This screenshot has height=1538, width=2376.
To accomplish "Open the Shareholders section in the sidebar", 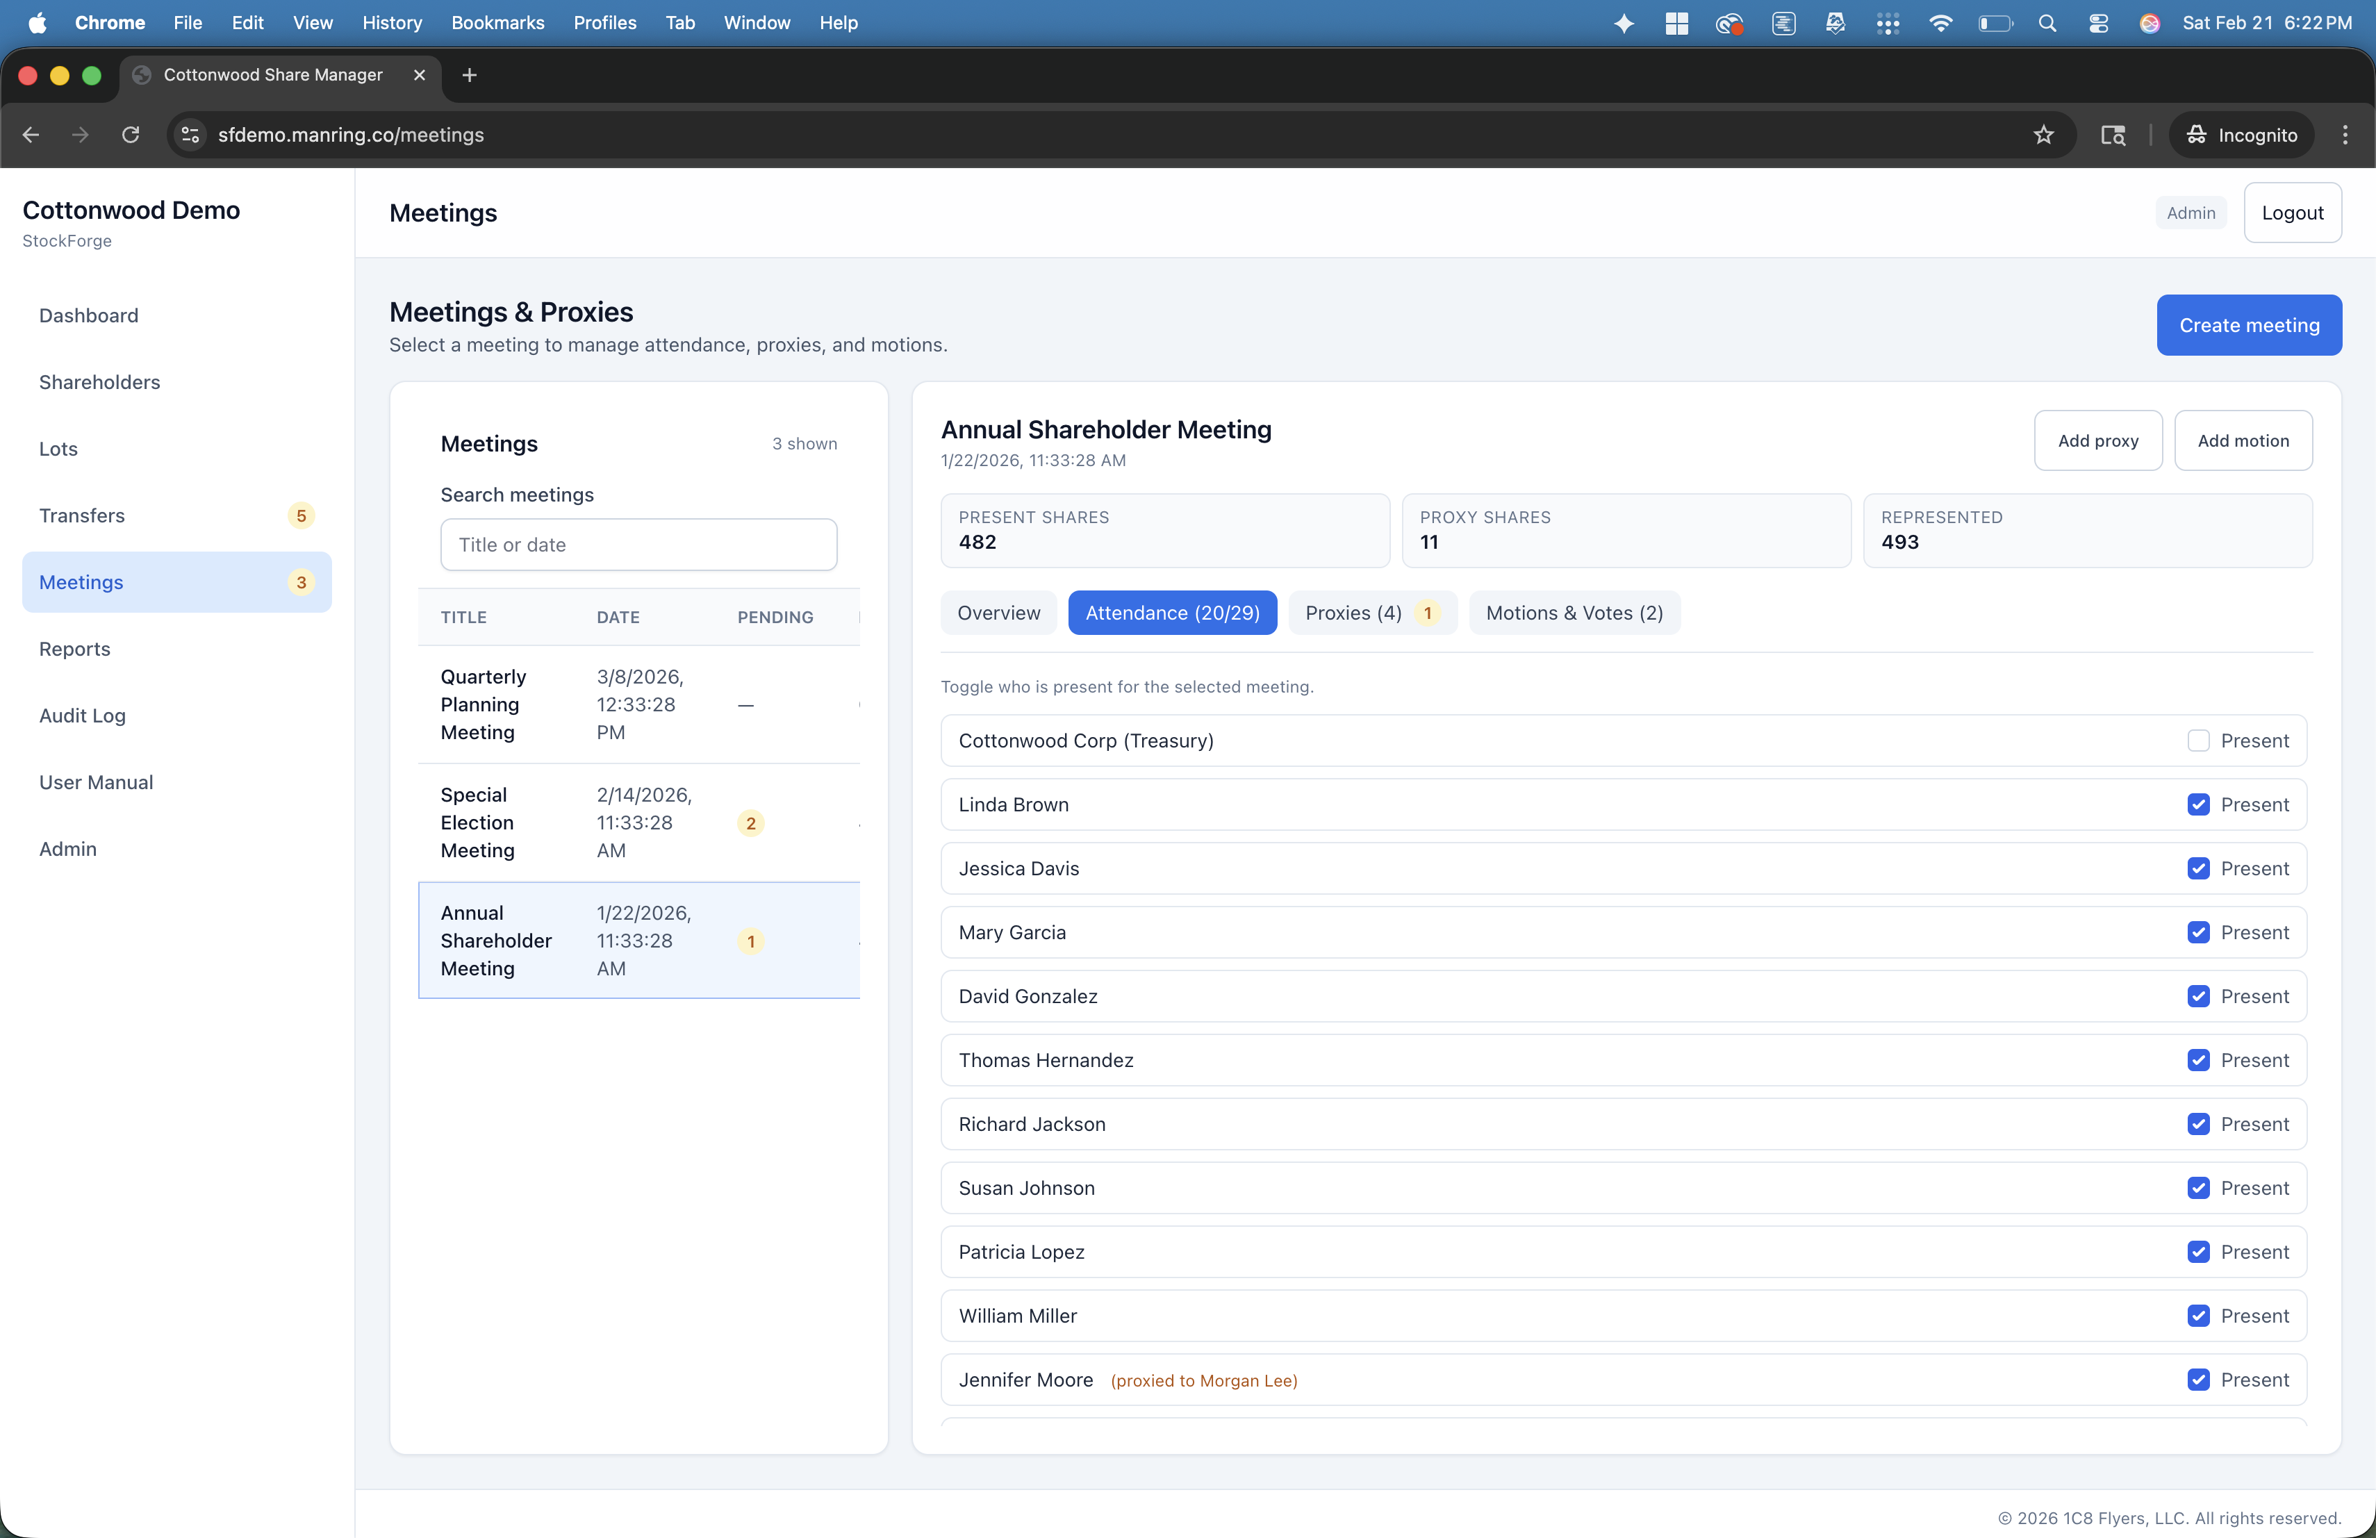I will (99, 382).
